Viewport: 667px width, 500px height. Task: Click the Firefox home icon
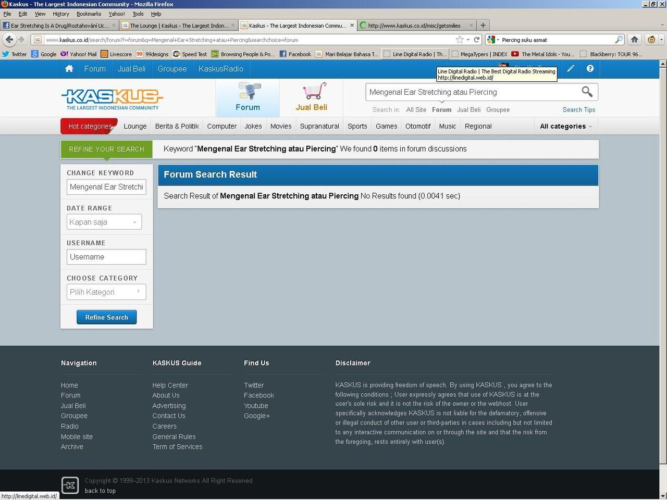[634, 40]
